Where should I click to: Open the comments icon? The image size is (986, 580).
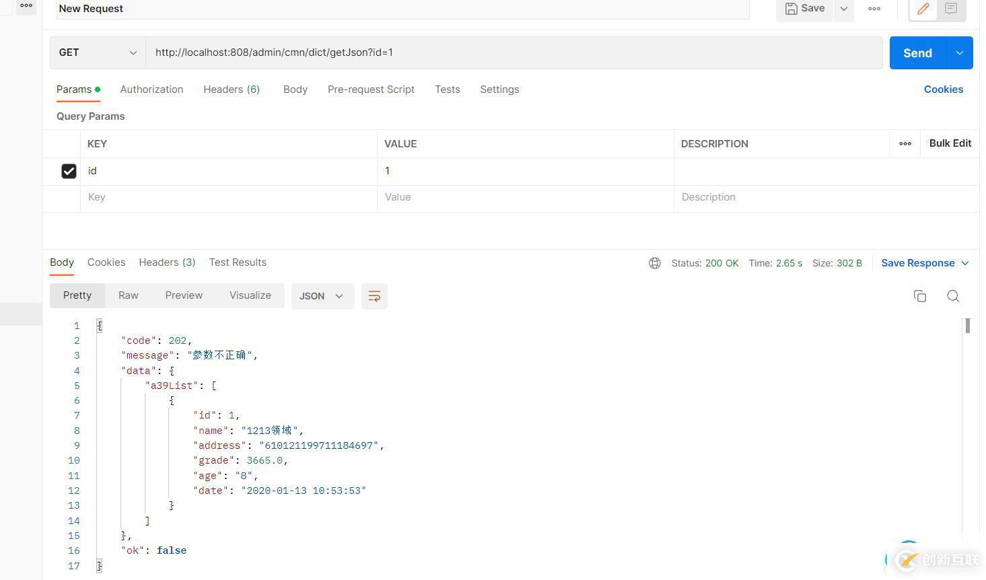pyautogui.click(x=951, y=9)
